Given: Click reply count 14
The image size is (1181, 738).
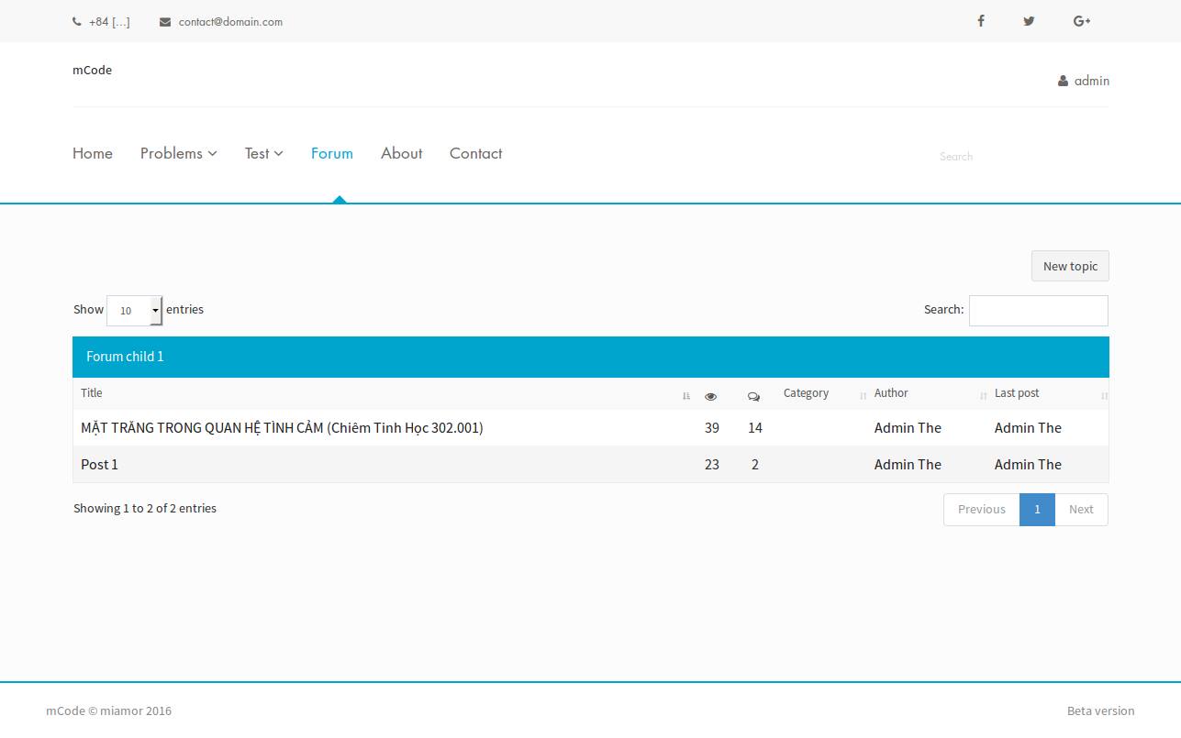Looking at the screenshot, I should coord(755,428).
